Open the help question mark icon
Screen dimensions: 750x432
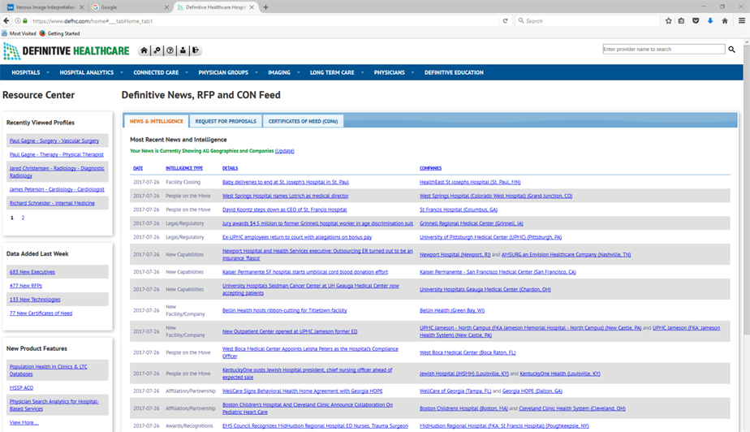tap(170, 50)
